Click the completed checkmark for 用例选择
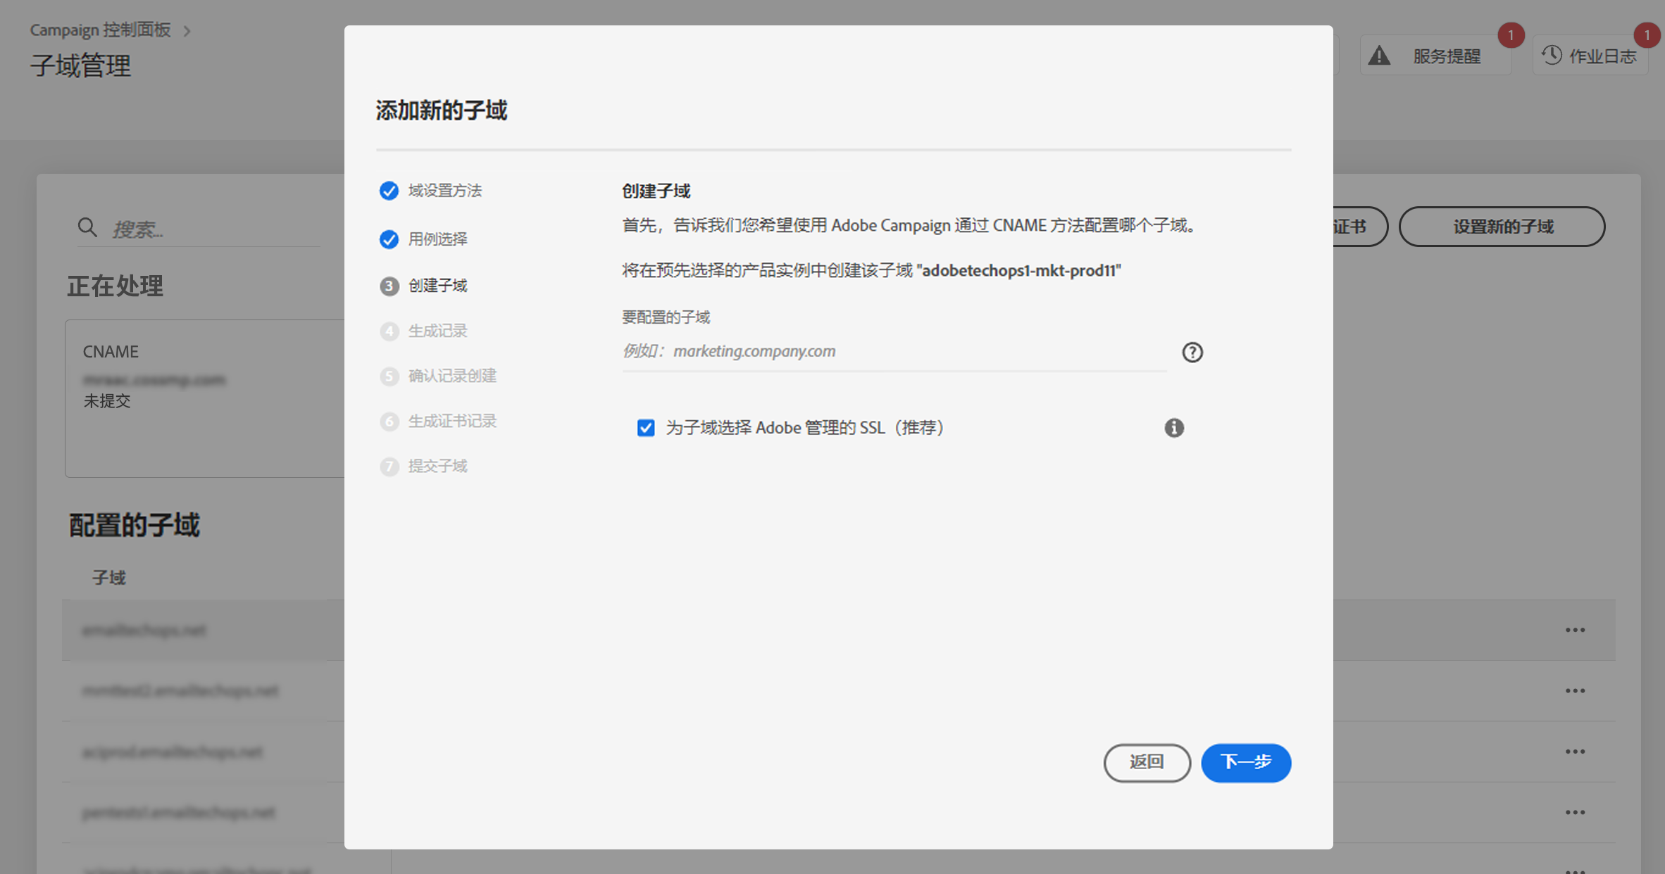The height and width of the screenshot is (874, 1665). pyautogui.click(x=389, y=239)
